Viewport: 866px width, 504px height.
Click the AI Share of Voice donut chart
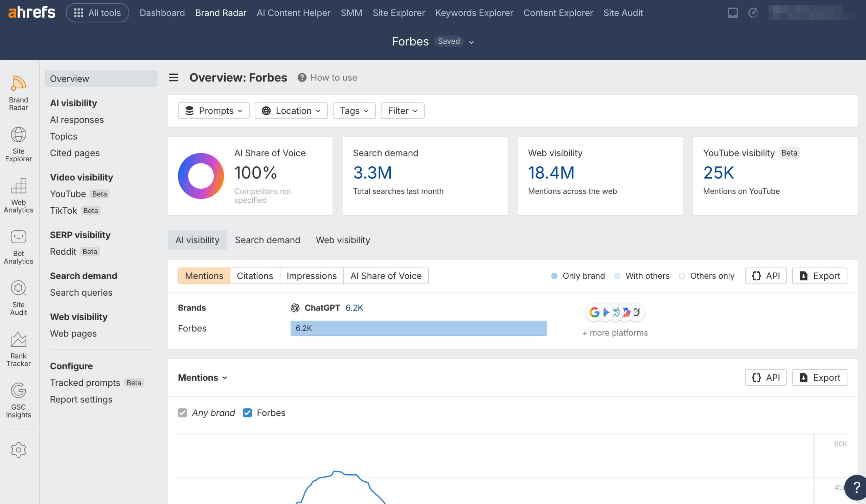point(201,176)
